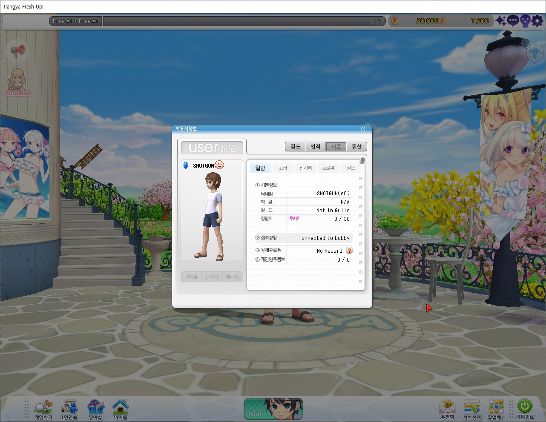Click the 서버선택 server select icon

click(471, 408)
